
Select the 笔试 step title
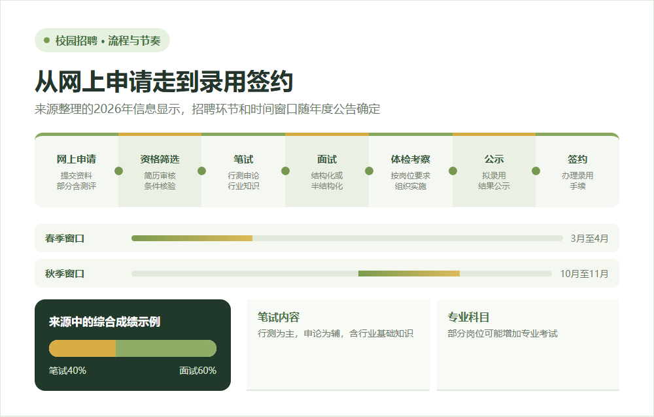pyautogui.click(x=243, y=159)
